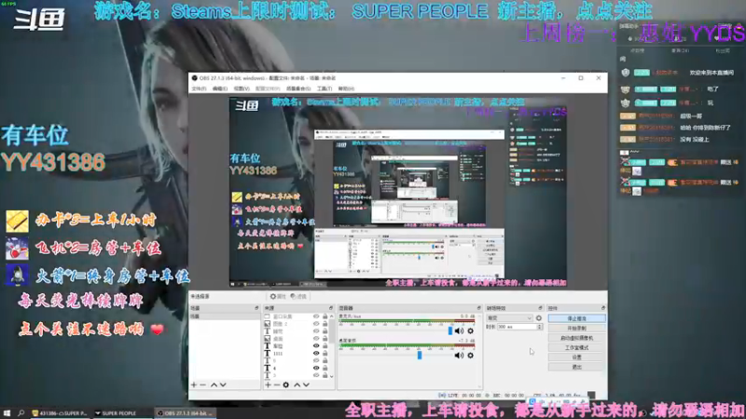746x419 pixels.
Task: Open the 视图(V) menu in OBS
Action: 242,88
